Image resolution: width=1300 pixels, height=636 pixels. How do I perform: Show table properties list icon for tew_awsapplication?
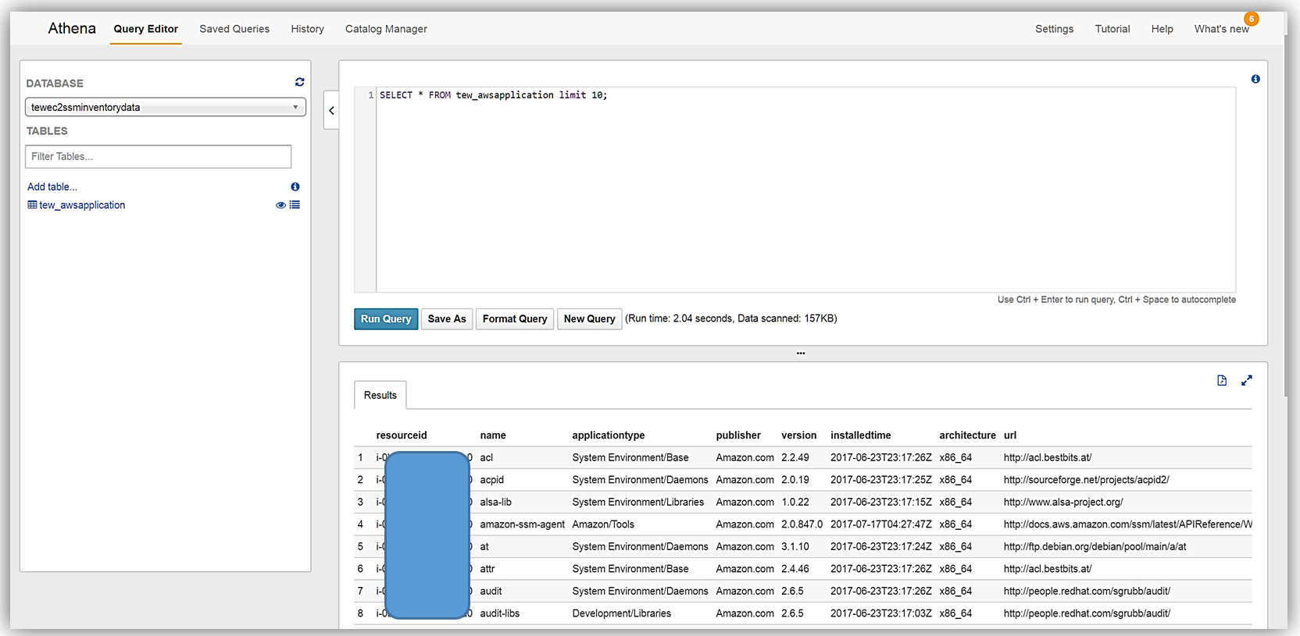tap(295, 205)
